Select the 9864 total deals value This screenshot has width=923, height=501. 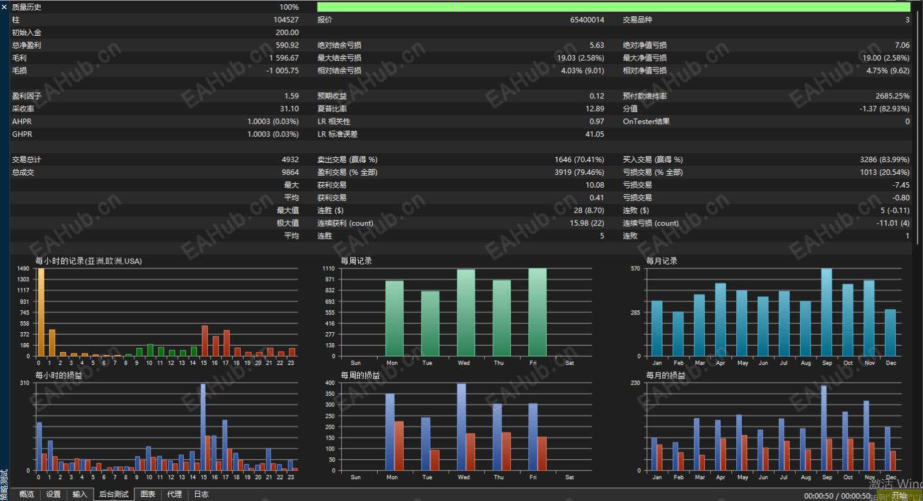pos(290,172)
